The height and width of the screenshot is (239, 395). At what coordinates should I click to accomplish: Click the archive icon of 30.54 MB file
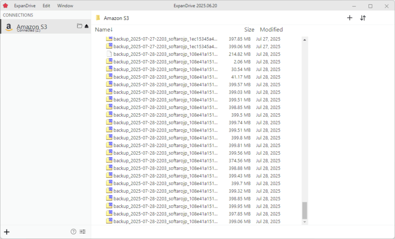(109, 69)
